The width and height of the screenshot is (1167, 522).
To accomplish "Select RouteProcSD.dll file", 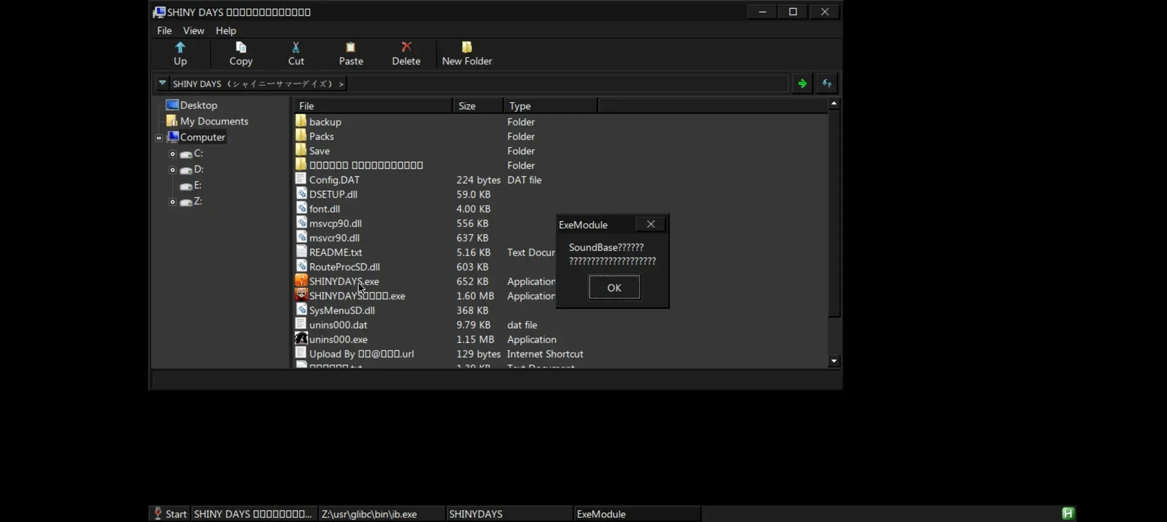I will click(x=344, y=267).
